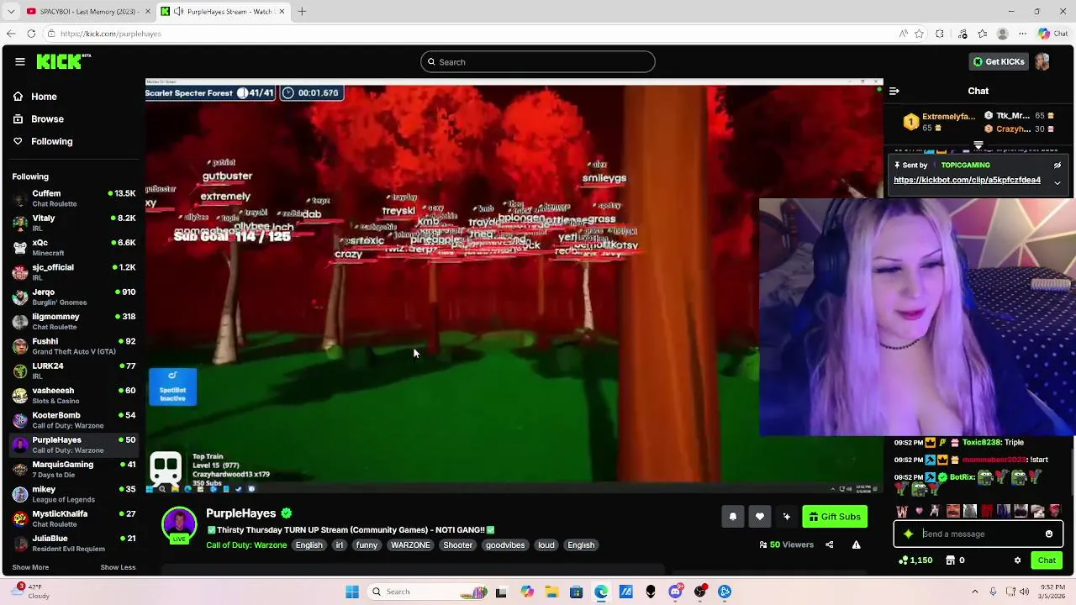Click the Shooter tag
Viewport: 1076px width, 605px height.
458,545
